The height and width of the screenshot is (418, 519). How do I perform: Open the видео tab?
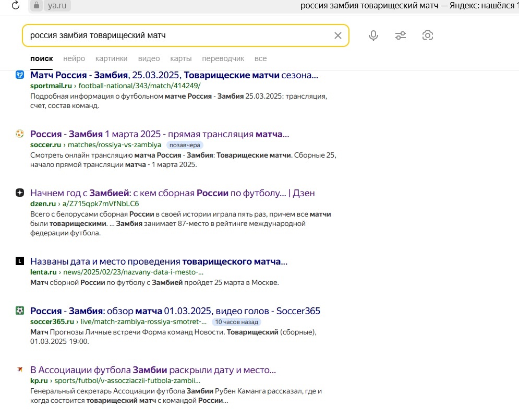tap(149, 58)
